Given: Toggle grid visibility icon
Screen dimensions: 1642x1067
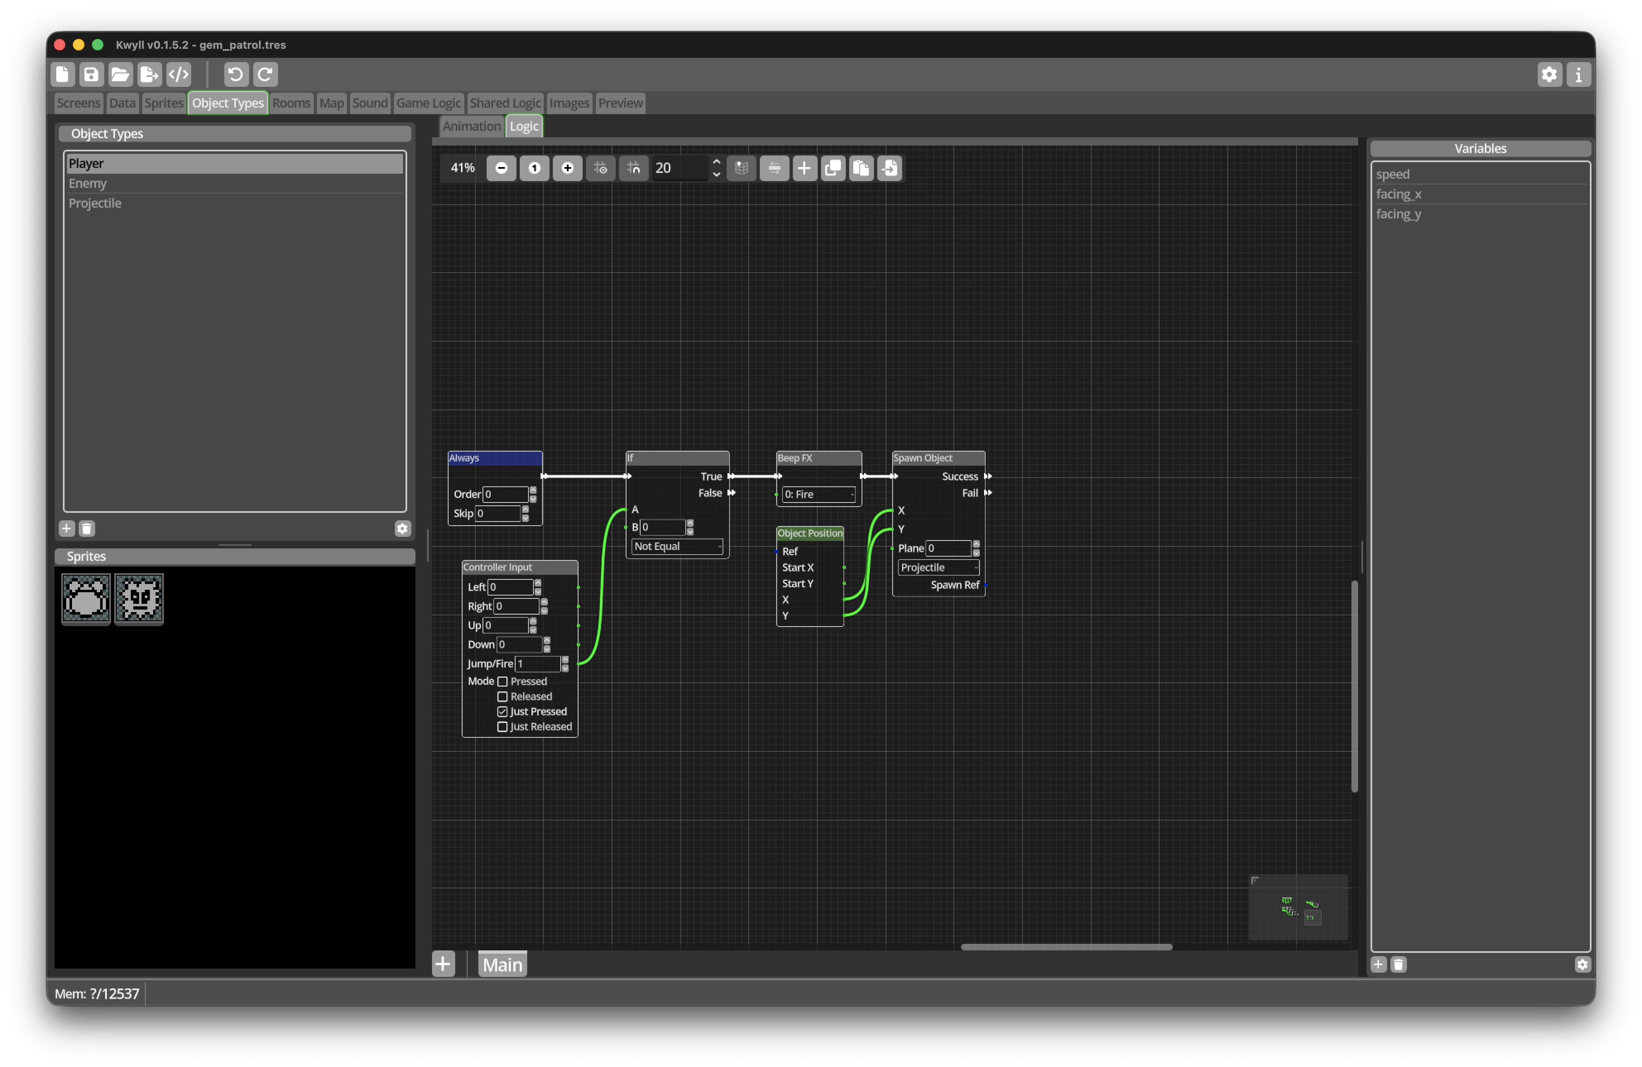Looking at the screenshot, I should [x=601, y=168].
